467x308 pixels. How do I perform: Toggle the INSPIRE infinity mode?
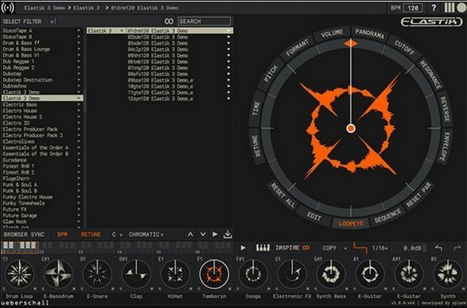click(x=306, y=247)
